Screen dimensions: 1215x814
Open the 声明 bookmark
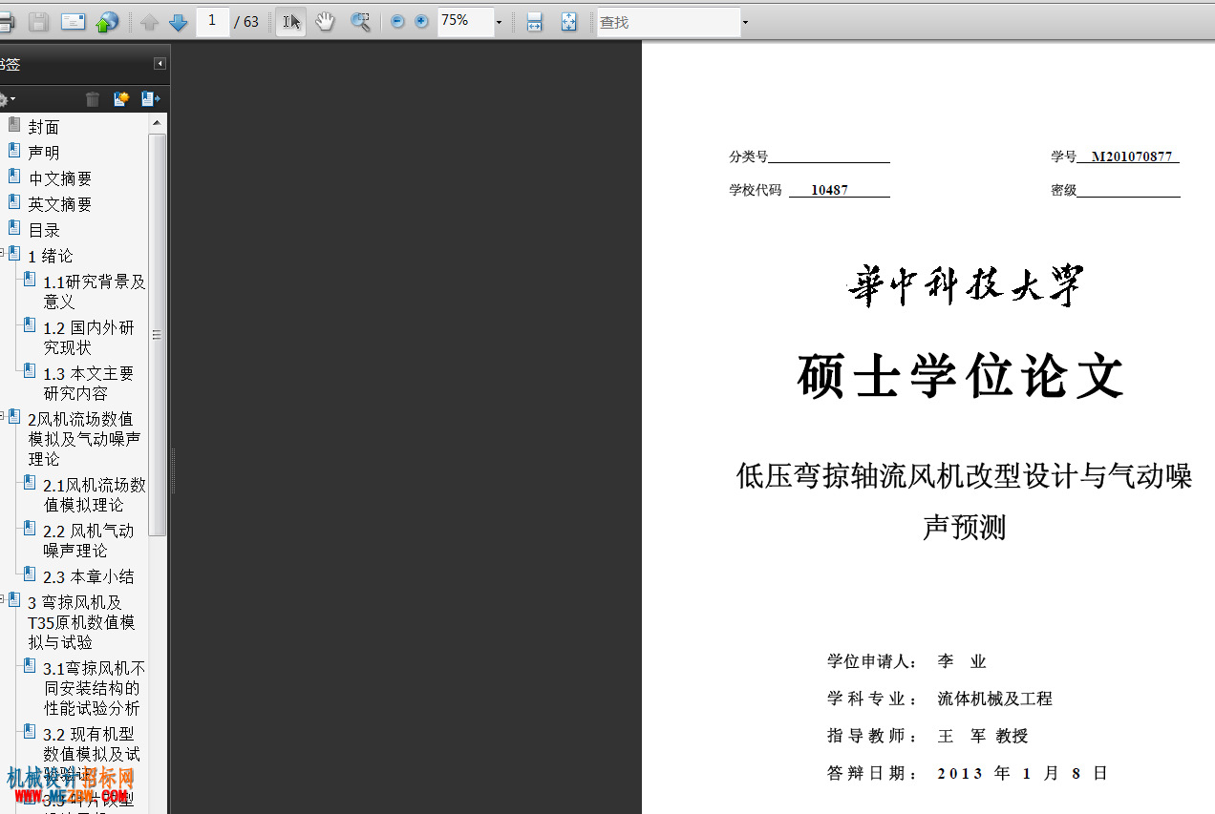[x=44, y=152]
